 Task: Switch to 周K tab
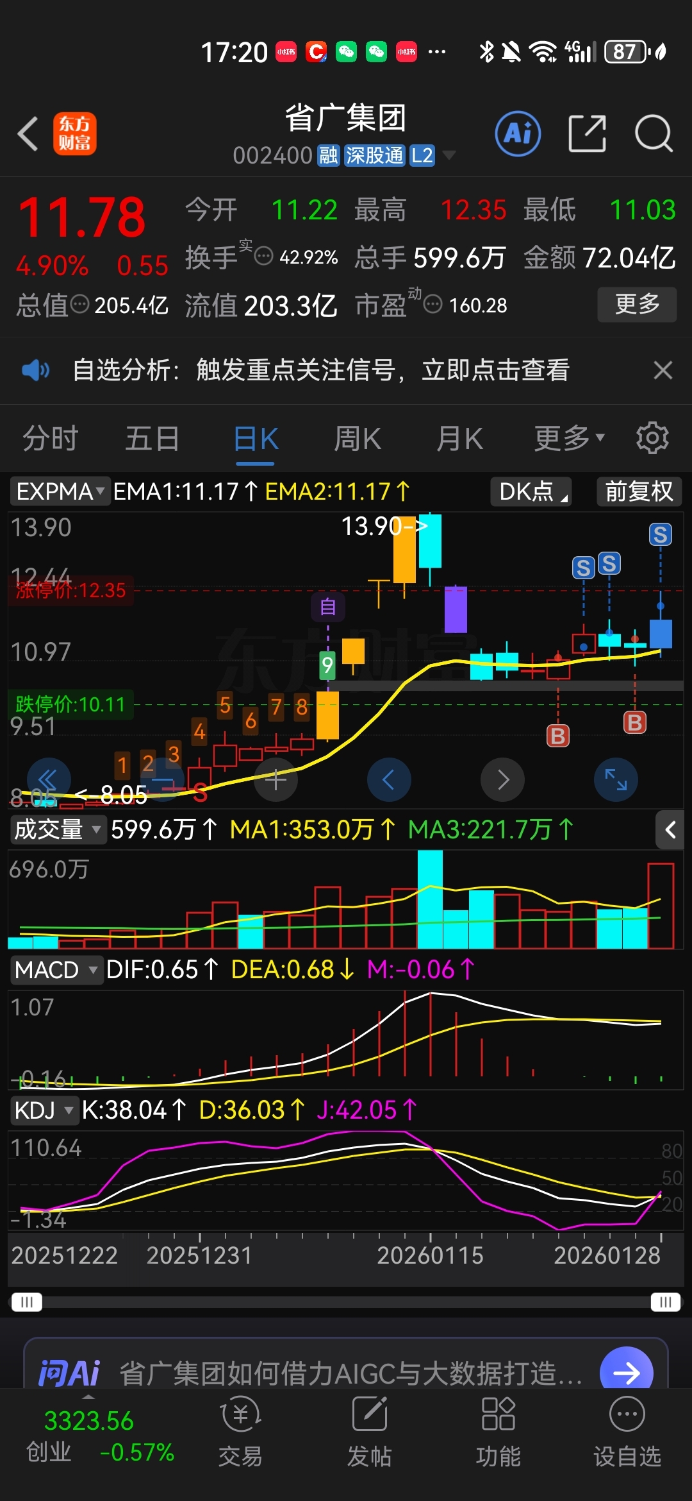[x=357, y=438]
